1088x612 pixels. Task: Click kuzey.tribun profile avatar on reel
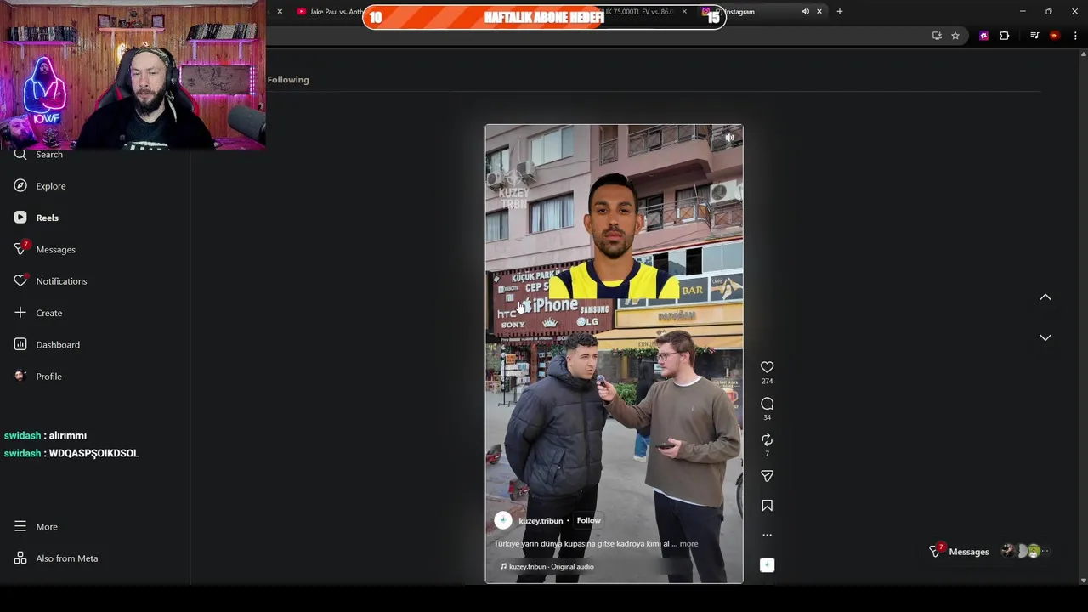[503, 520]
